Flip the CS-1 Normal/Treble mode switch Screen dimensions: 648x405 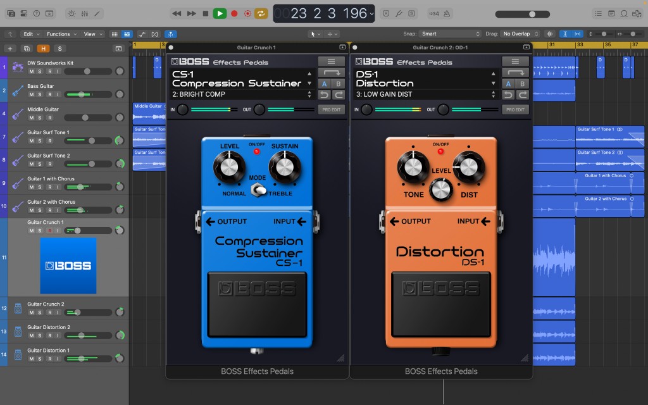tap(257, 190)
